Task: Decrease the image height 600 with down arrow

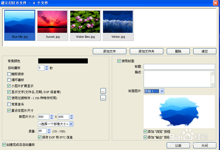Action: coord(72,118)
